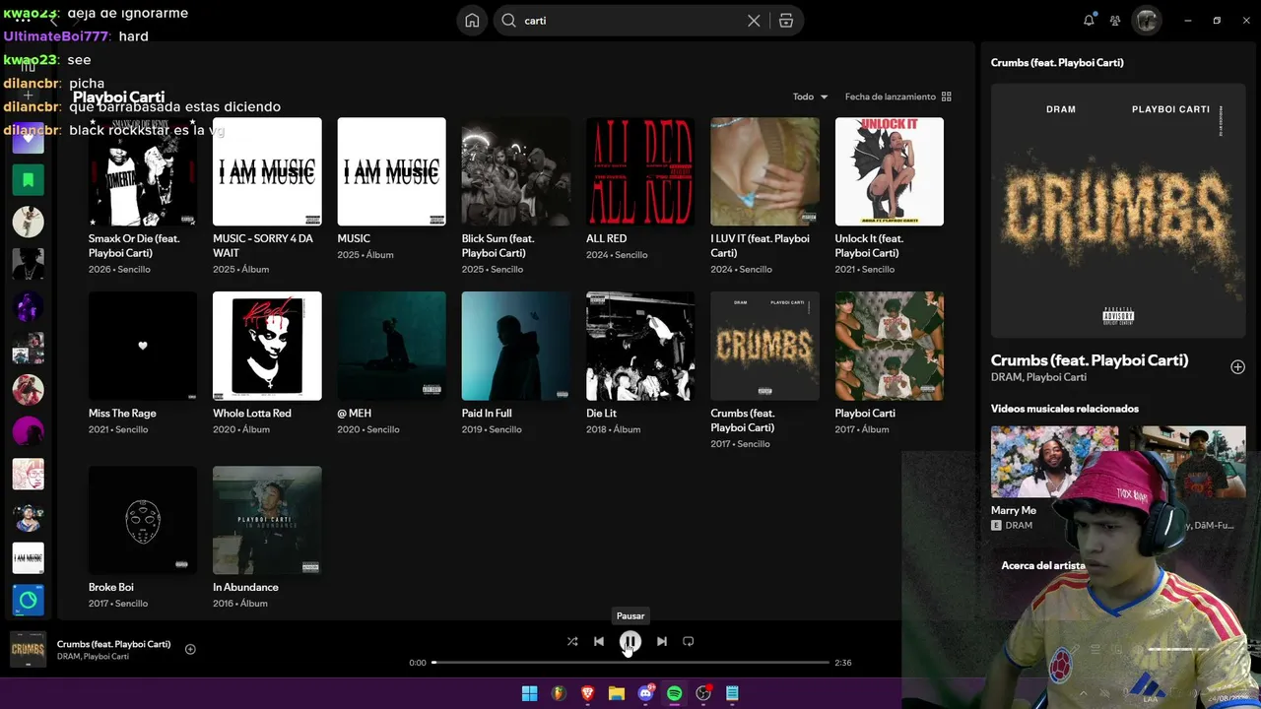Open the MUSIC 2025 album cover
Viewport: 1261px width, 709px height.
pyautogui.click(x=392, y=171)
